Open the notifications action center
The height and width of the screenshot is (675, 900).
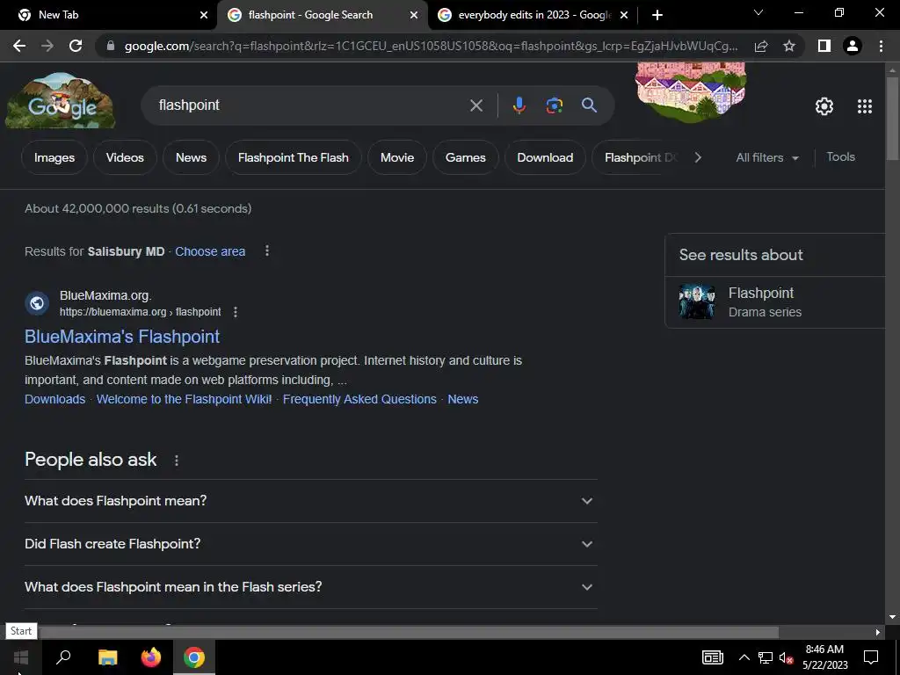871,657
